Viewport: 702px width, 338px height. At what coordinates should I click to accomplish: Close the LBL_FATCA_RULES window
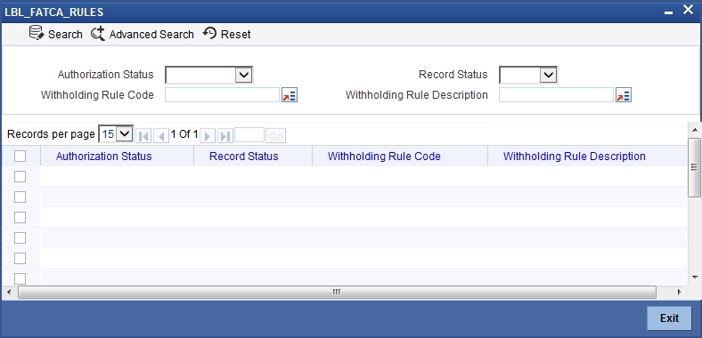tap(688, 10)
